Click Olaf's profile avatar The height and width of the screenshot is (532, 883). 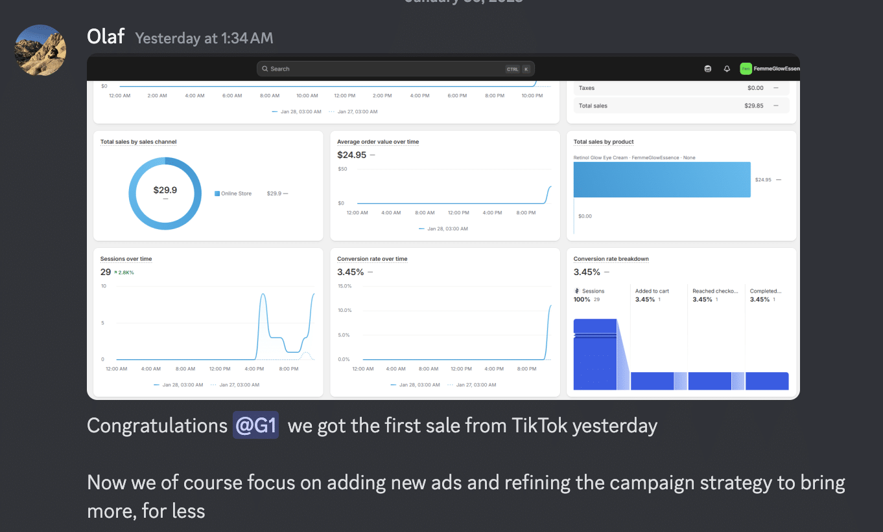click(x=40, y=50)
